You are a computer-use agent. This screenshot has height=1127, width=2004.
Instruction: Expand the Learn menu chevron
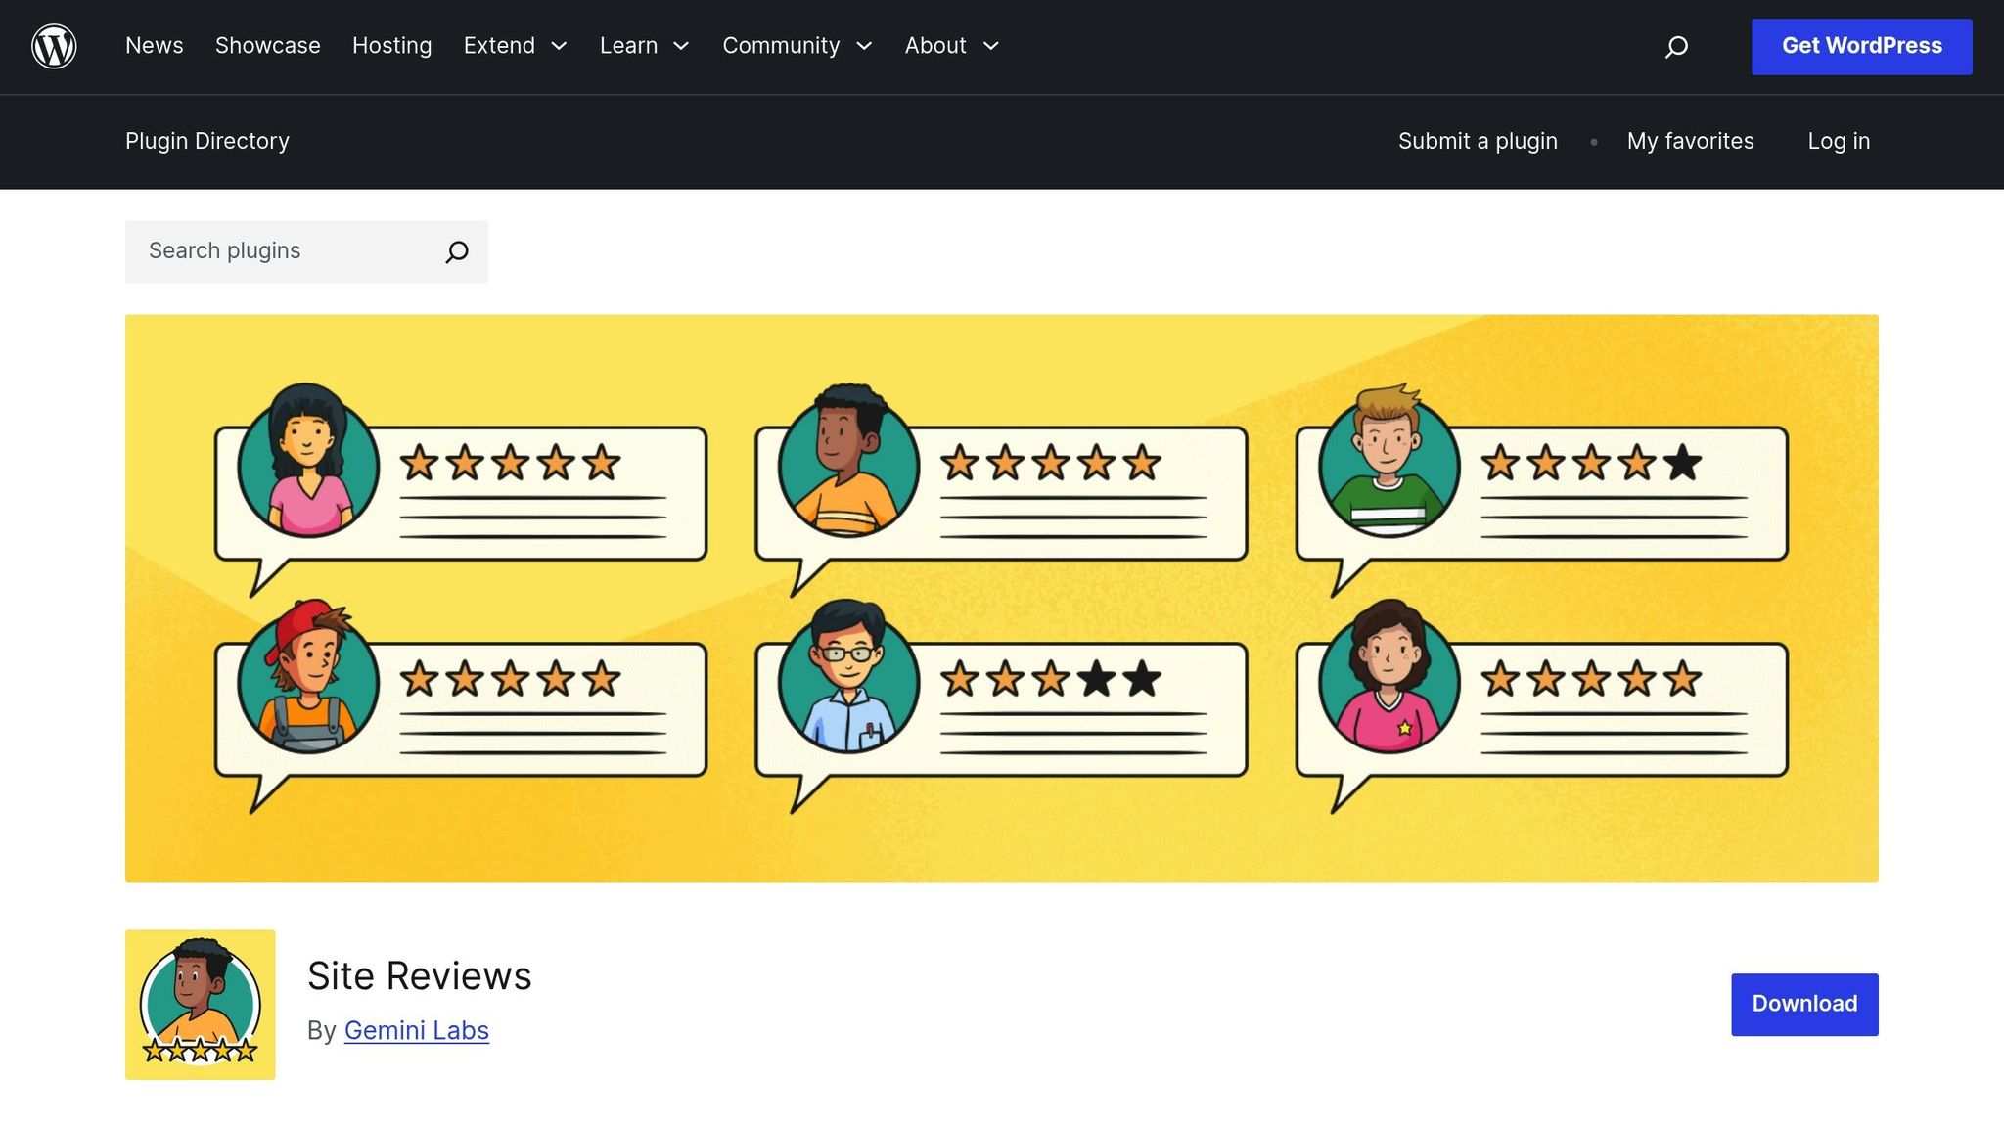pos(682,46)
